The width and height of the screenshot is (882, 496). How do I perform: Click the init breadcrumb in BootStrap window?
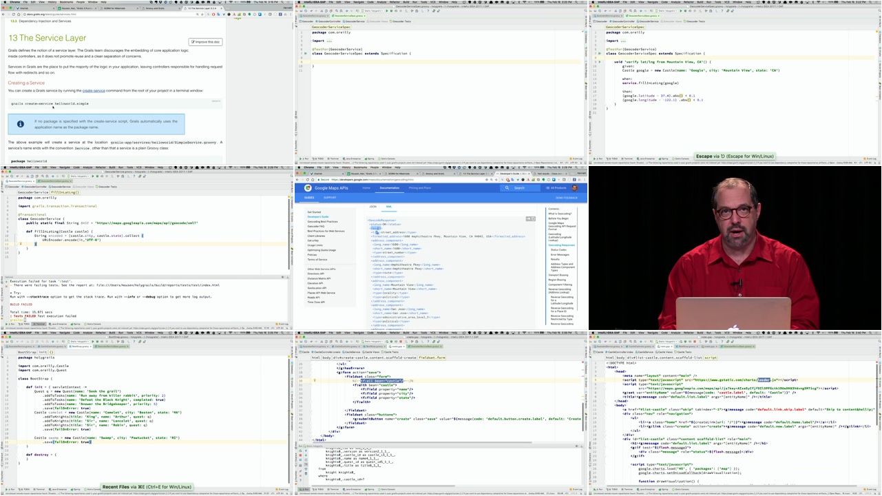coord(43,352)
